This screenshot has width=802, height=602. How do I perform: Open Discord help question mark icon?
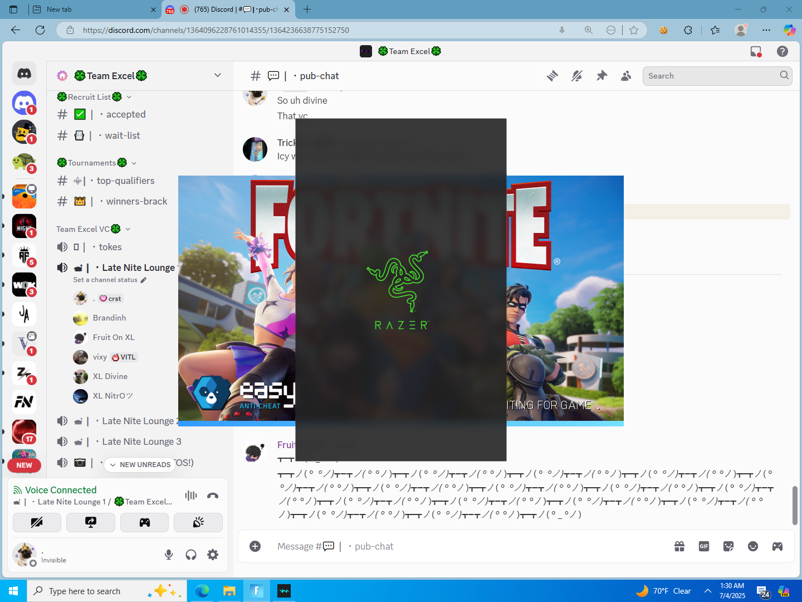click(783, 51)
